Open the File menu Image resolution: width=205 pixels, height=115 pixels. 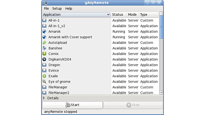[46, 8]
